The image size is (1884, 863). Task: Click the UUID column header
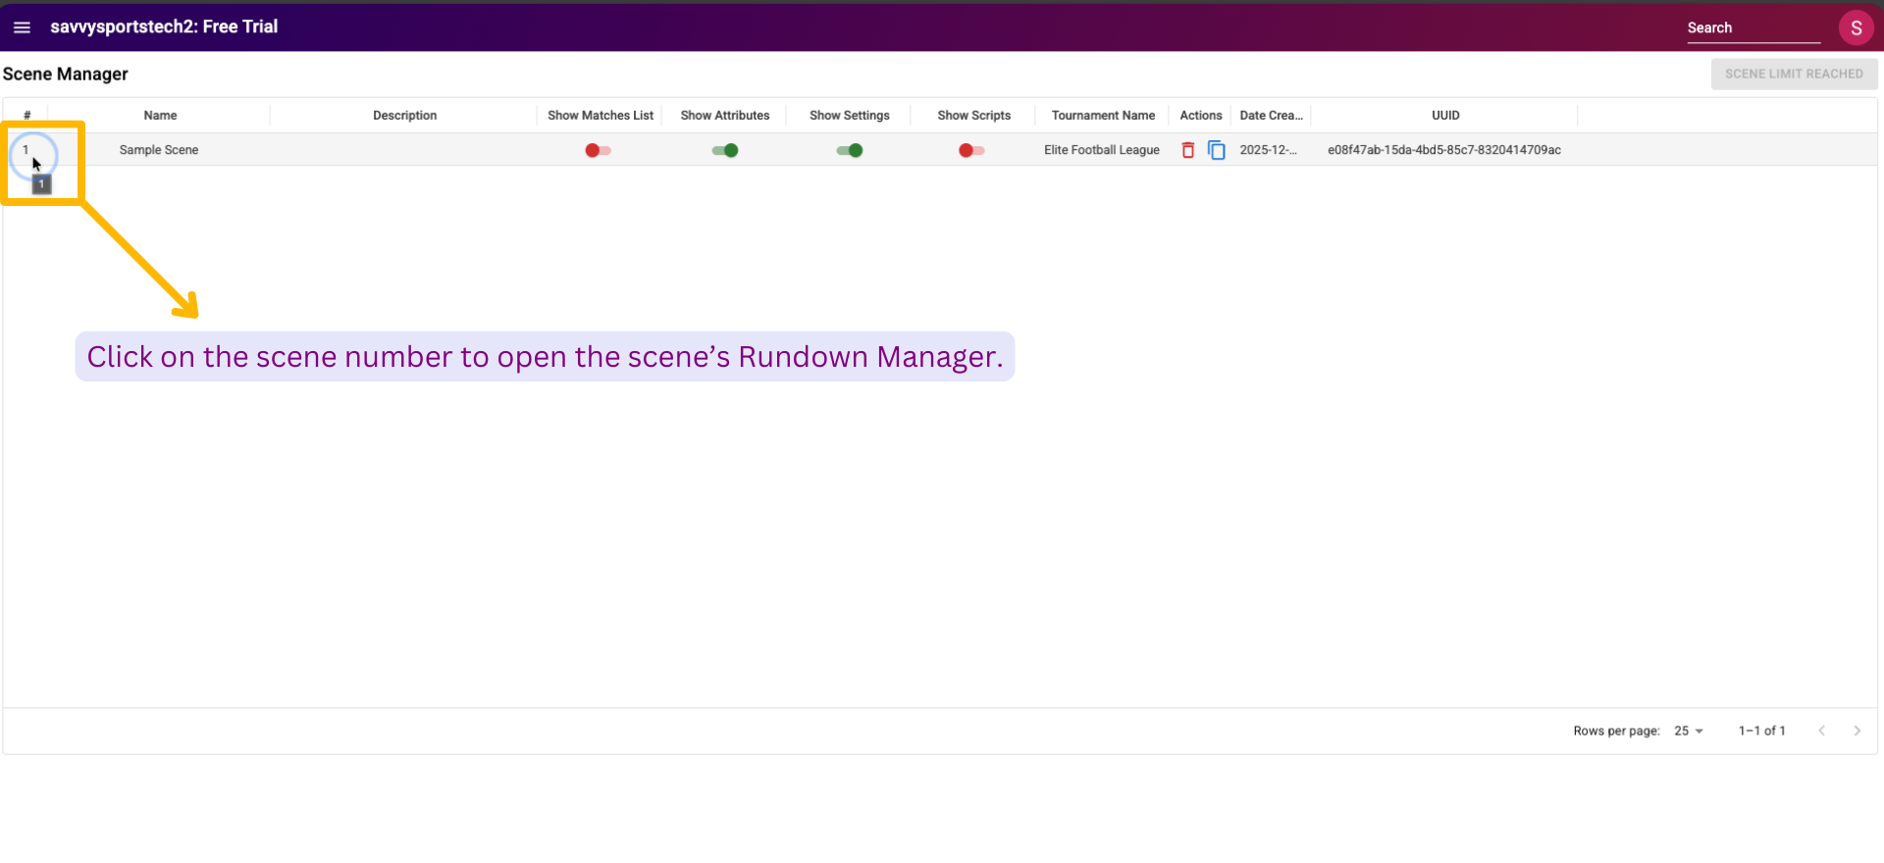tap(1444, 116)
